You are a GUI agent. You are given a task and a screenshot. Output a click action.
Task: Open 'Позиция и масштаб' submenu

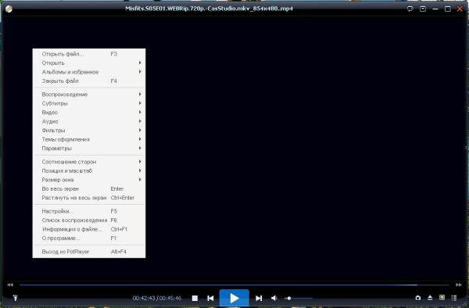[89, 170]
